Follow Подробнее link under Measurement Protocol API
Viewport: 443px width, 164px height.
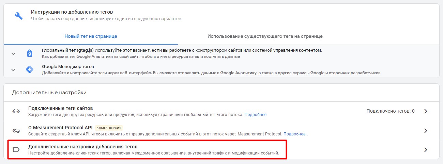click(x=296, y=134)
